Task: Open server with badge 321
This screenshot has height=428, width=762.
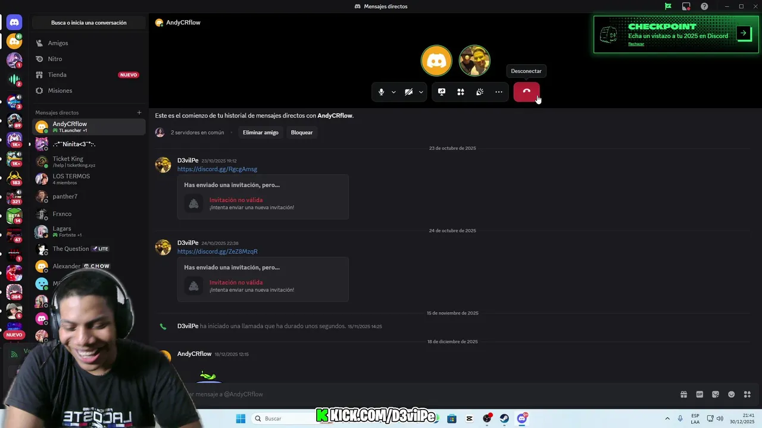Action: [x=14, y=196]
